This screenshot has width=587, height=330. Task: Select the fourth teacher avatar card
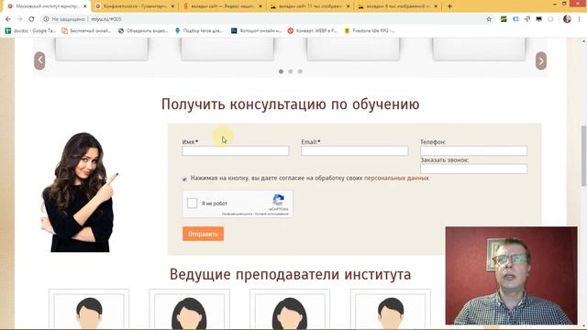pyautogui.click(x=391, y=309)
